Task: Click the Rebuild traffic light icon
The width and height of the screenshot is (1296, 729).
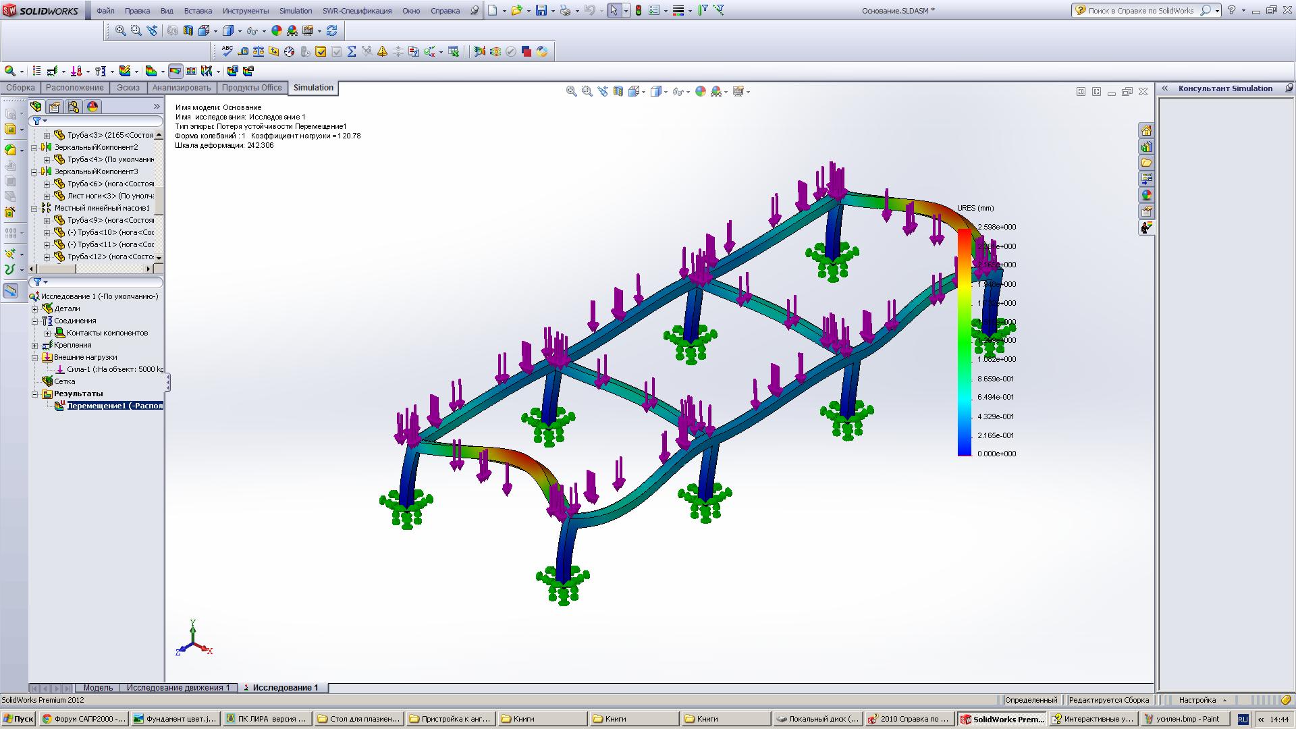Action: point(638,11)
